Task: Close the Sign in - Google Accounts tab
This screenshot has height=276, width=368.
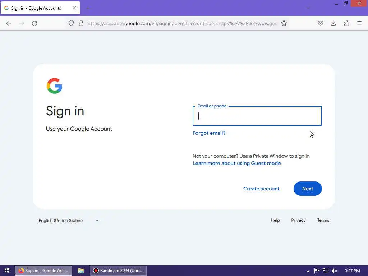Action: 74,8
